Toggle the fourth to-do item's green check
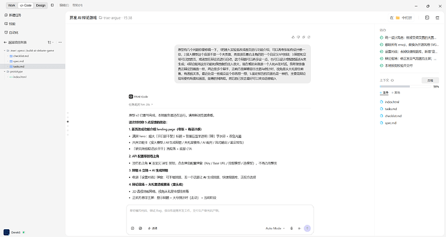This screenshot has width=446, height=237. coord(382,58)
